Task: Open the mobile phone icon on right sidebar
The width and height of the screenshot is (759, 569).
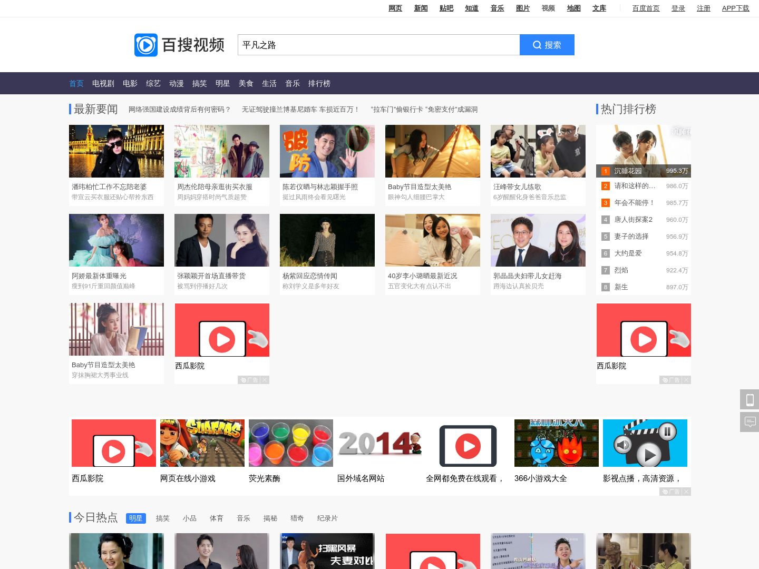Action: (x=750, y=400)
